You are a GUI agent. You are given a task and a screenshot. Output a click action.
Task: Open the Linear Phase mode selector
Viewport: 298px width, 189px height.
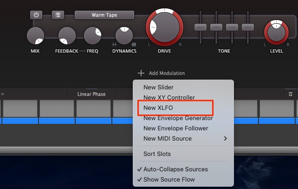click(x=91, y=94)
